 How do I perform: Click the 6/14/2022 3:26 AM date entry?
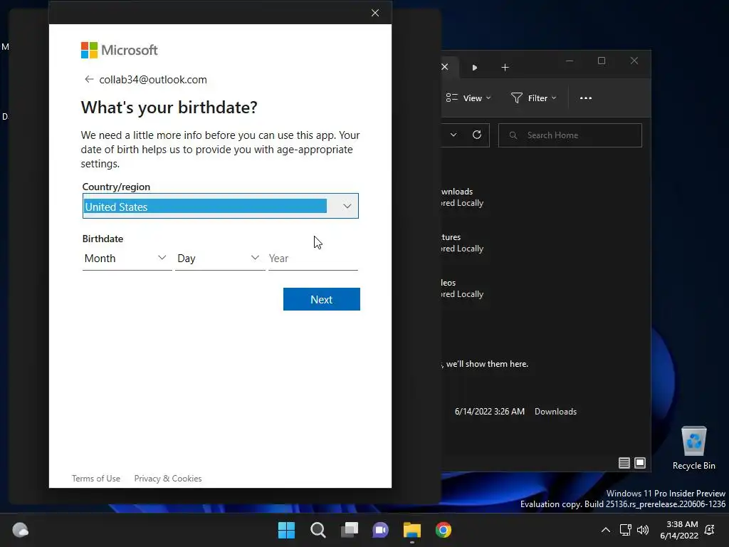[490, 412]
